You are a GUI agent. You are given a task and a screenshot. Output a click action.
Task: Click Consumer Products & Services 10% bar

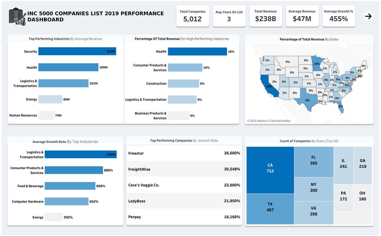(185, 68)
